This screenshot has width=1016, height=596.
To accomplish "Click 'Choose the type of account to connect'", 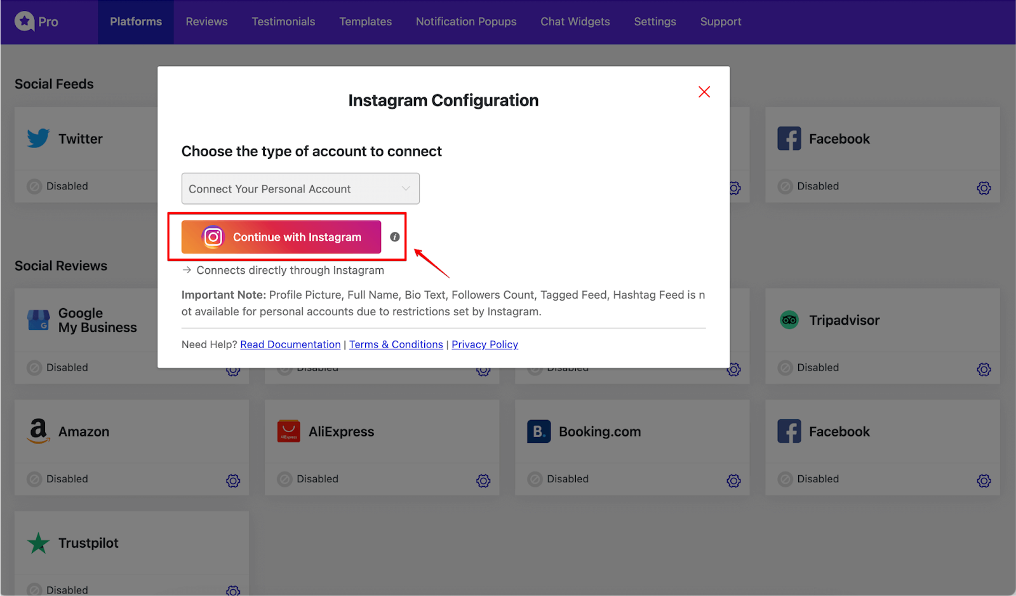I will (312, 151).
